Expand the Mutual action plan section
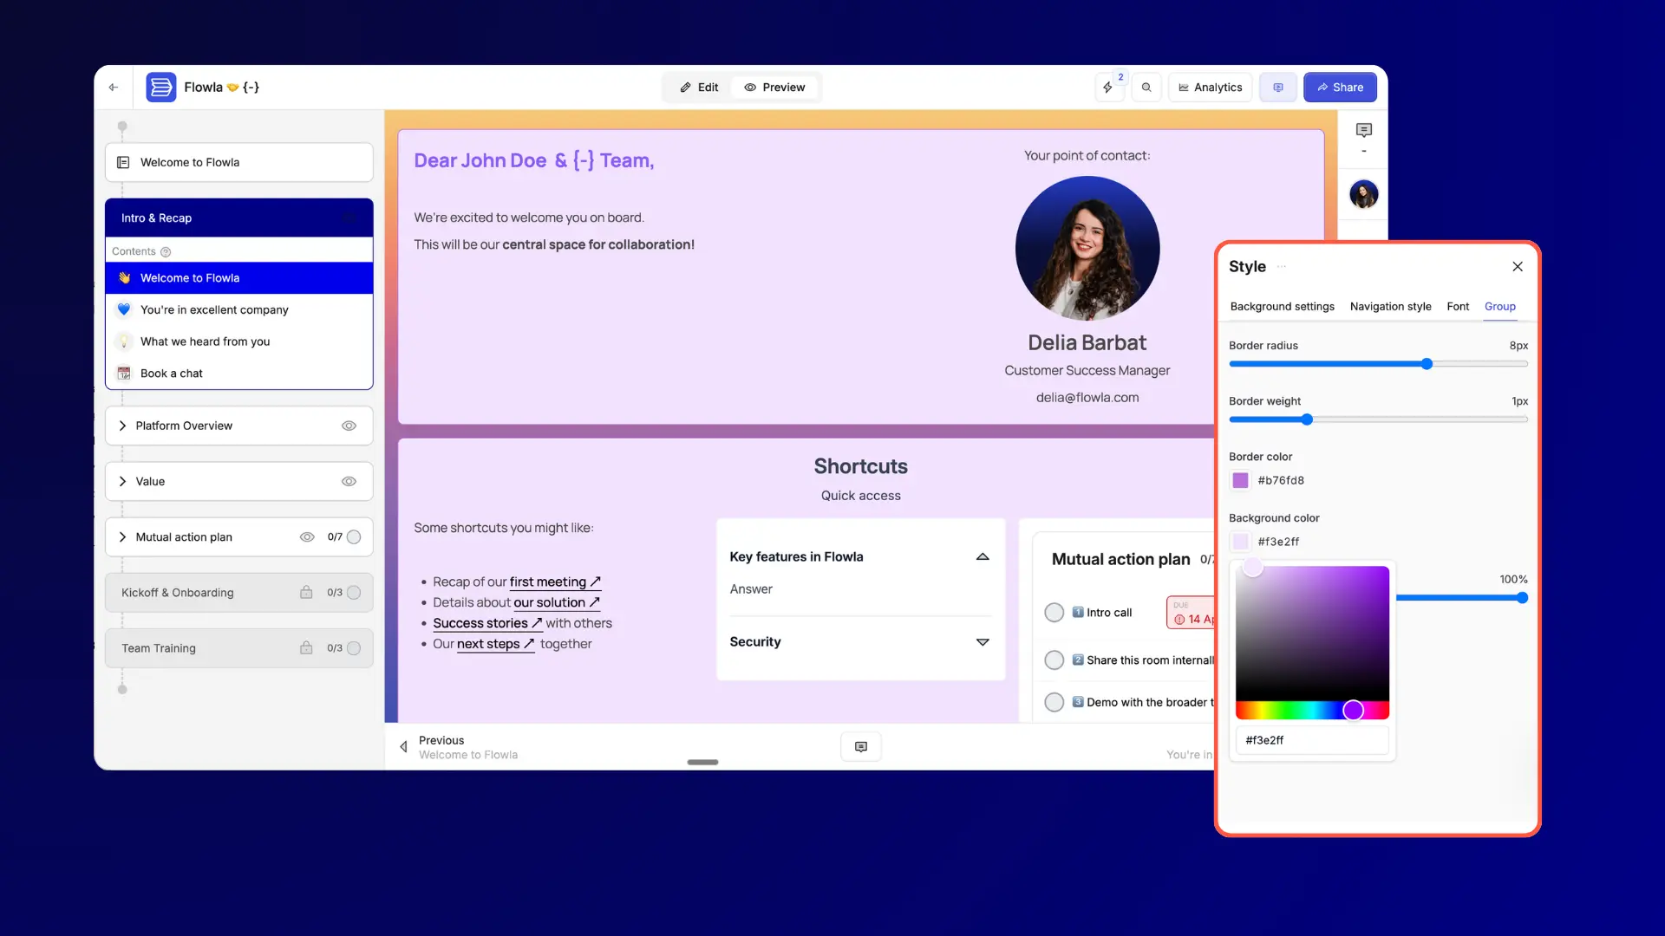 pyautogui.click(x=123, y=536)
